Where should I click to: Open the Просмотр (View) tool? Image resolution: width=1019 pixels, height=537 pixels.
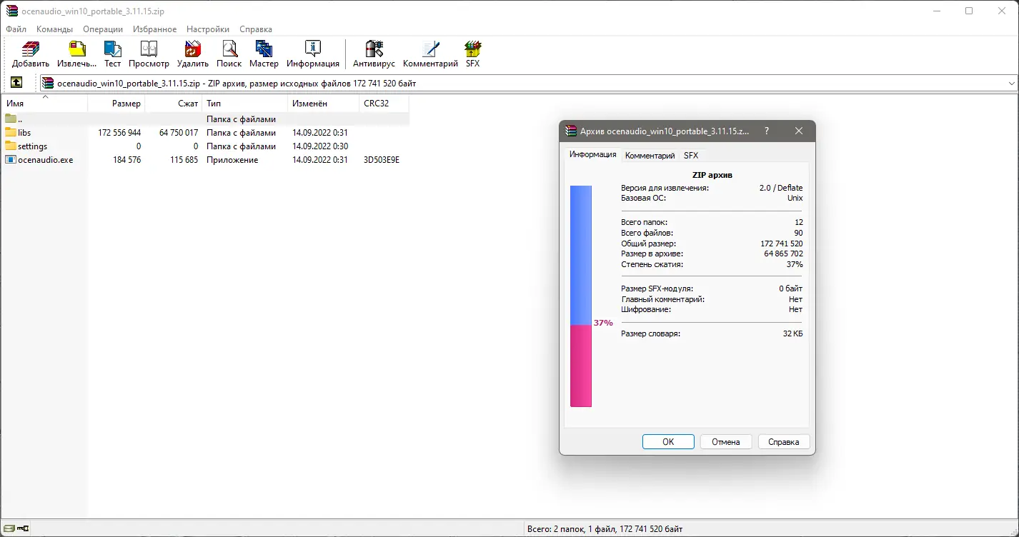tap(149, 49)
